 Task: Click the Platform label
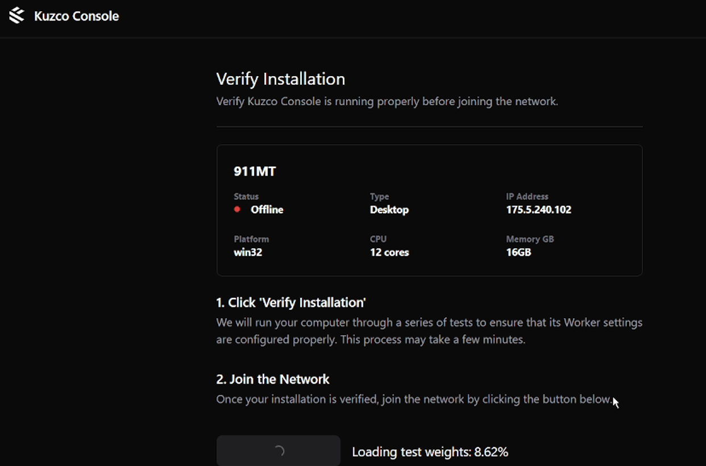tap(251, 239)
